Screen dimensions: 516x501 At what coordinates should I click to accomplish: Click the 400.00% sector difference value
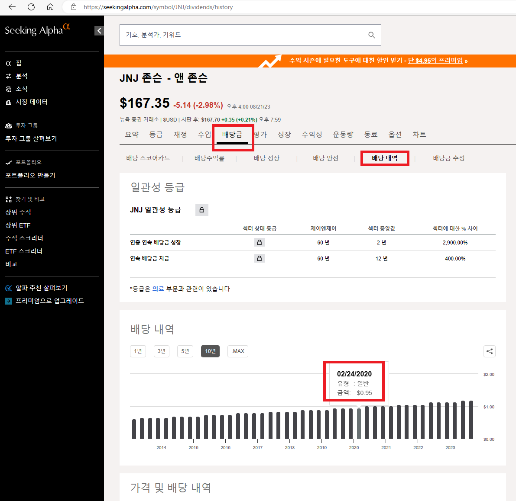455,259
